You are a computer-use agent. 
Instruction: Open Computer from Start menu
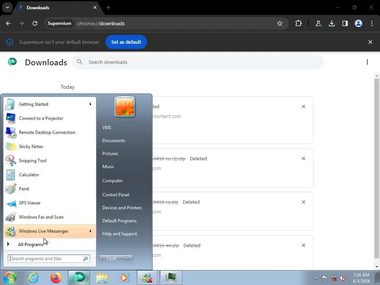coord(112,181)
